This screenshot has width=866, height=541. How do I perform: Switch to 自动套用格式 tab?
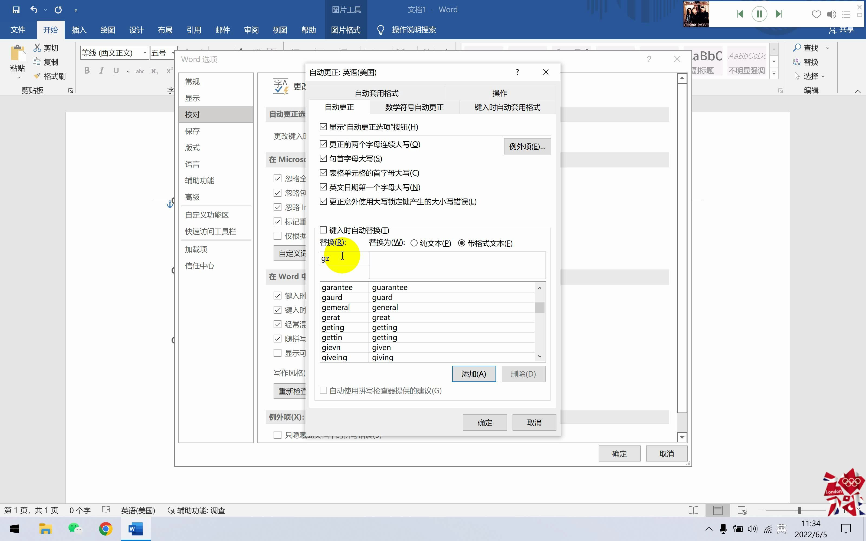pyautogui.click(x=376, y=93)
